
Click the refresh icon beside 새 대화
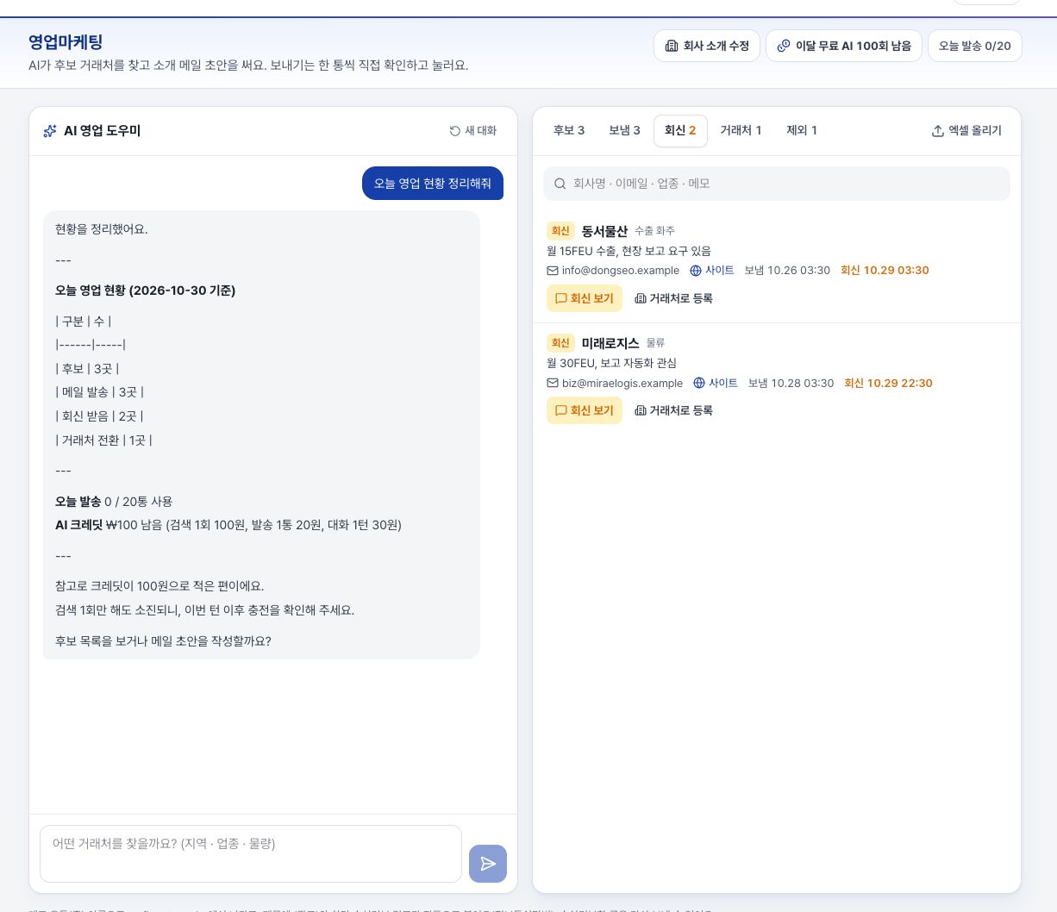click(x=455, y=131)
